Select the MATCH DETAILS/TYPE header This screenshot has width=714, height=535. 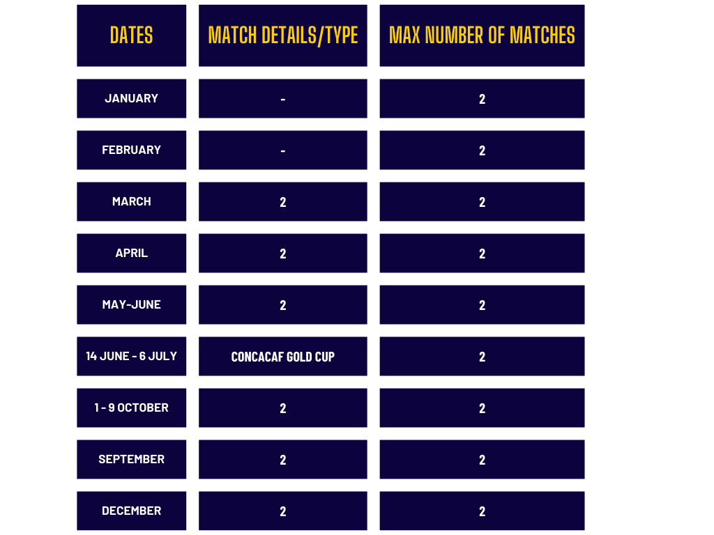(x=283, y=36)
